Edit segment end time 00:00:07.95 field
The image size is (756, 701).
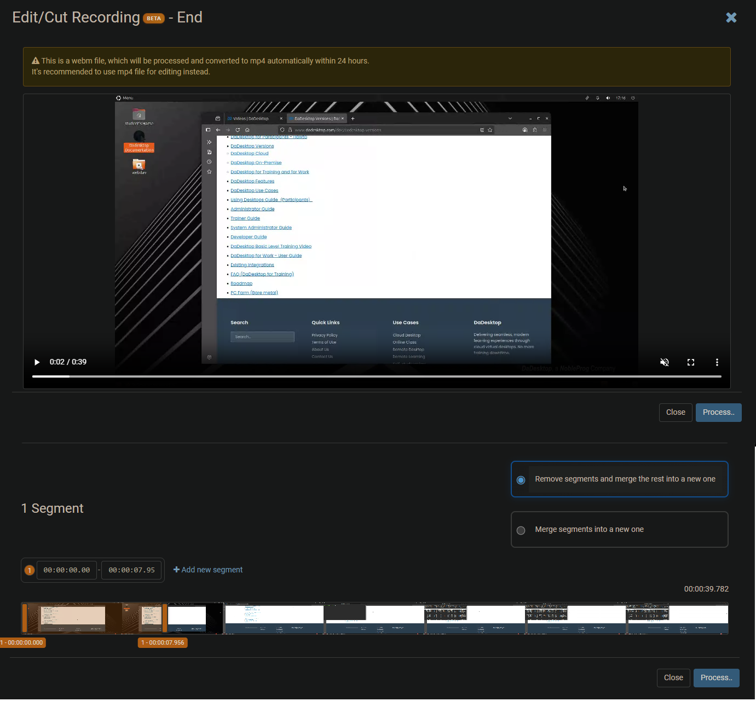point(131,570)
